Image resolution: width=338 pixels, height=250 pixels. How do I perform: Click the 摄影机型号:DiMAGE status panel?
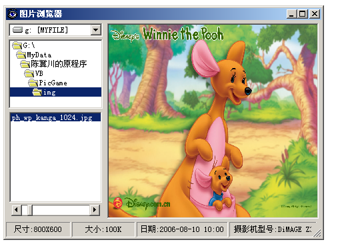pyautogui.click(x=273, y=229)
